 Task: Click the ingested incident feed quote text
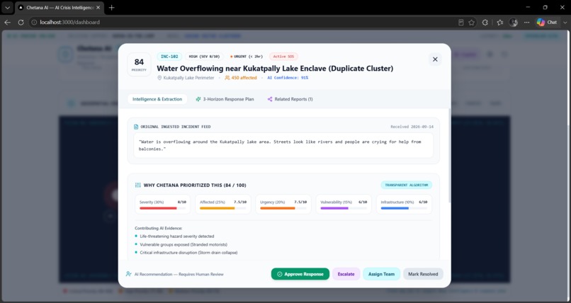pyautogui.click(x=282, y=145)
